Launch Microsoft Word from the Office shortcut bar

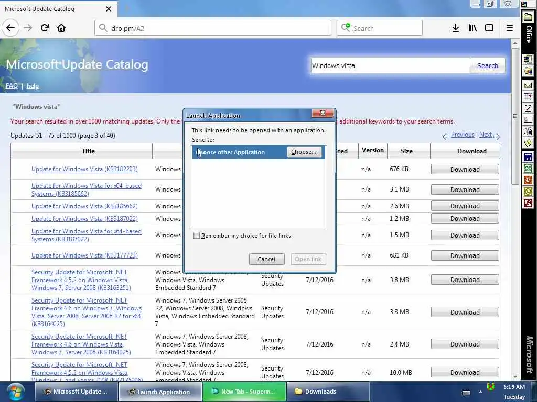click(528, 157)
